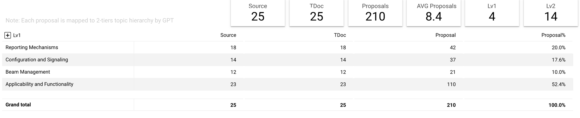Expand the Lv1 plus icon

(8, 35)
